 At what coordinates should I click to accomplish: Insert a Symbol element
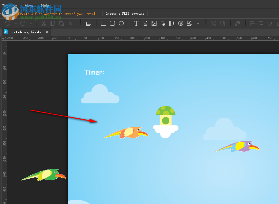pos(180,23)
